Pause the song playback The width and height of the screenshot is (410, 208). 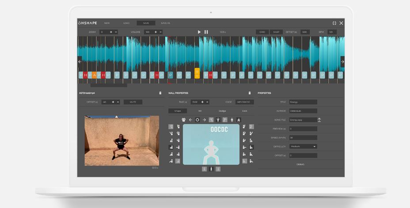pyautogui.click(x=206, y=32)
